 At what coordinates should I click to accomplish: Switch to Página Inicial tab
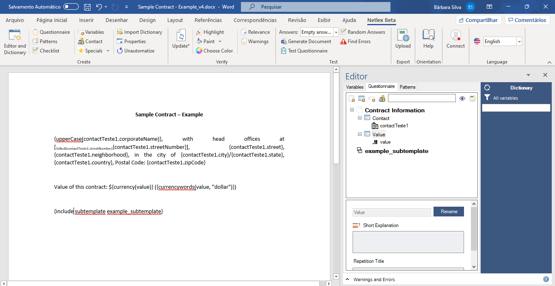click(52, 20)
